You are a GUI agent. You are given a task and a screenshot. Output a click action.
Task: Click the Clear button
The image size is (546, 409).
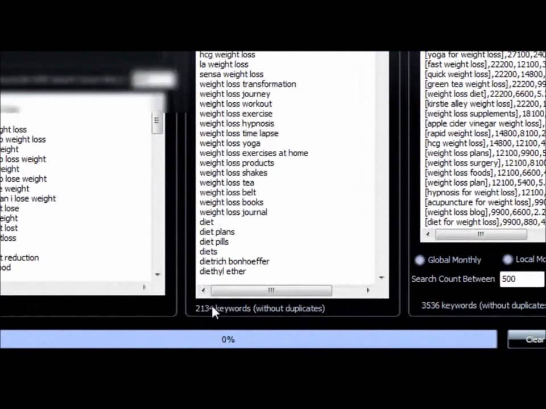(x=527, y=339)
